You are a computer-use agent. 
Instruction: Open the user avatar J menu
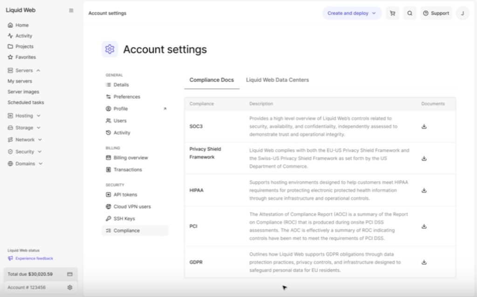(x=462, y=13)
